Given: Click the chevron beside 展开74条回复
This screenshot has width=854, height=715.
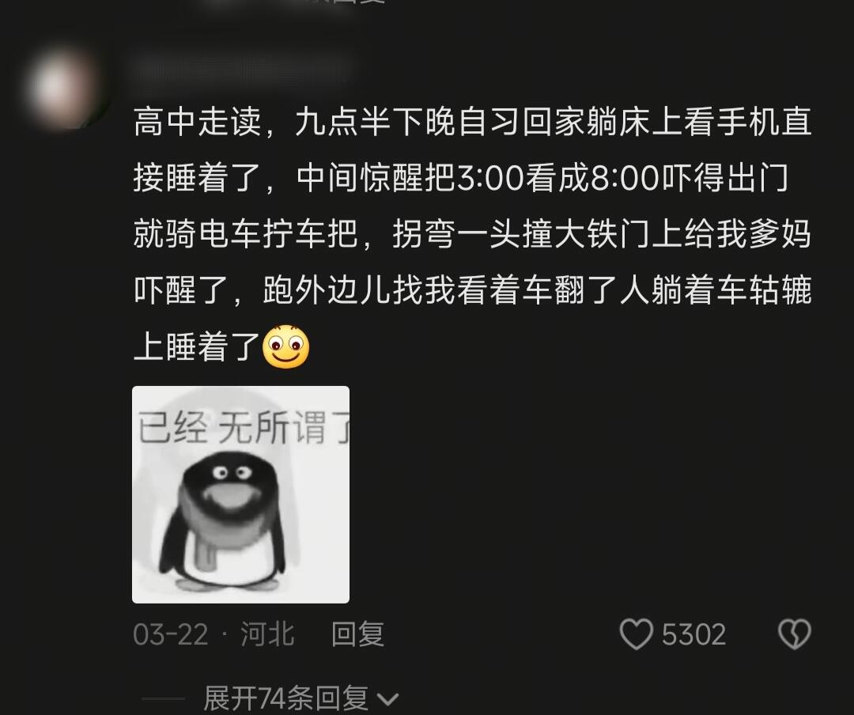Looking at the screenshot, I should click(x=387, y=699).
